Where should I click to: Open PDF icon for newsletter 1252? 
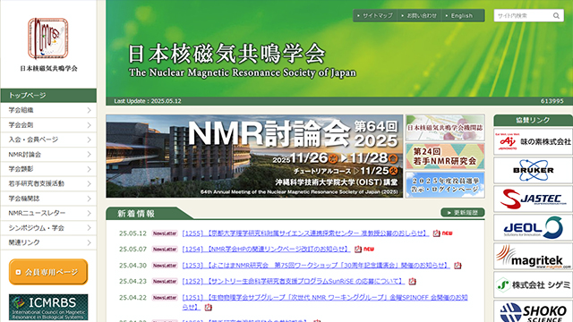(x=412, y=282)
